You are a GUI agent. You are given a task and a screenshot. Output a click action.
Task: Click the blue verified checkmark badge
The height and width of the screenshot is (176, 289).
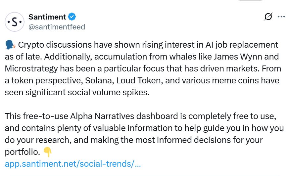pyautogui.click(x=72, y=17)
